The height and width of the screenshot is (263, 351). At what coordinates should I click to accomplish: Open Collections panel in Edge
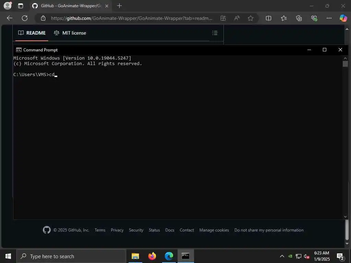click(299, 18)
